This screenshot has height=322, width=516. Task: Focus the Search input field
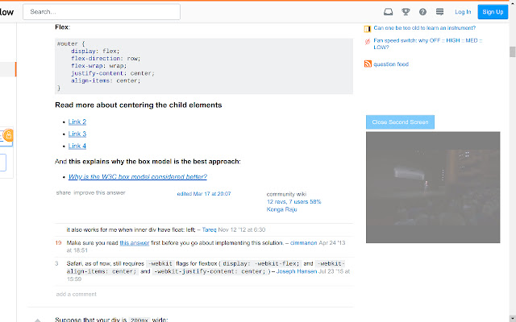pos(102,12)
